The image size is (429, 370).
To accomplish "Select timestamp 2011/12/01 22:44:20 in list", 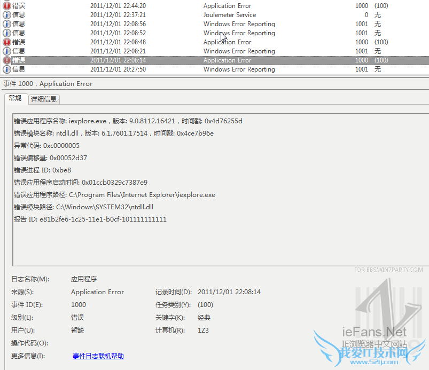I will pos(118,6).
